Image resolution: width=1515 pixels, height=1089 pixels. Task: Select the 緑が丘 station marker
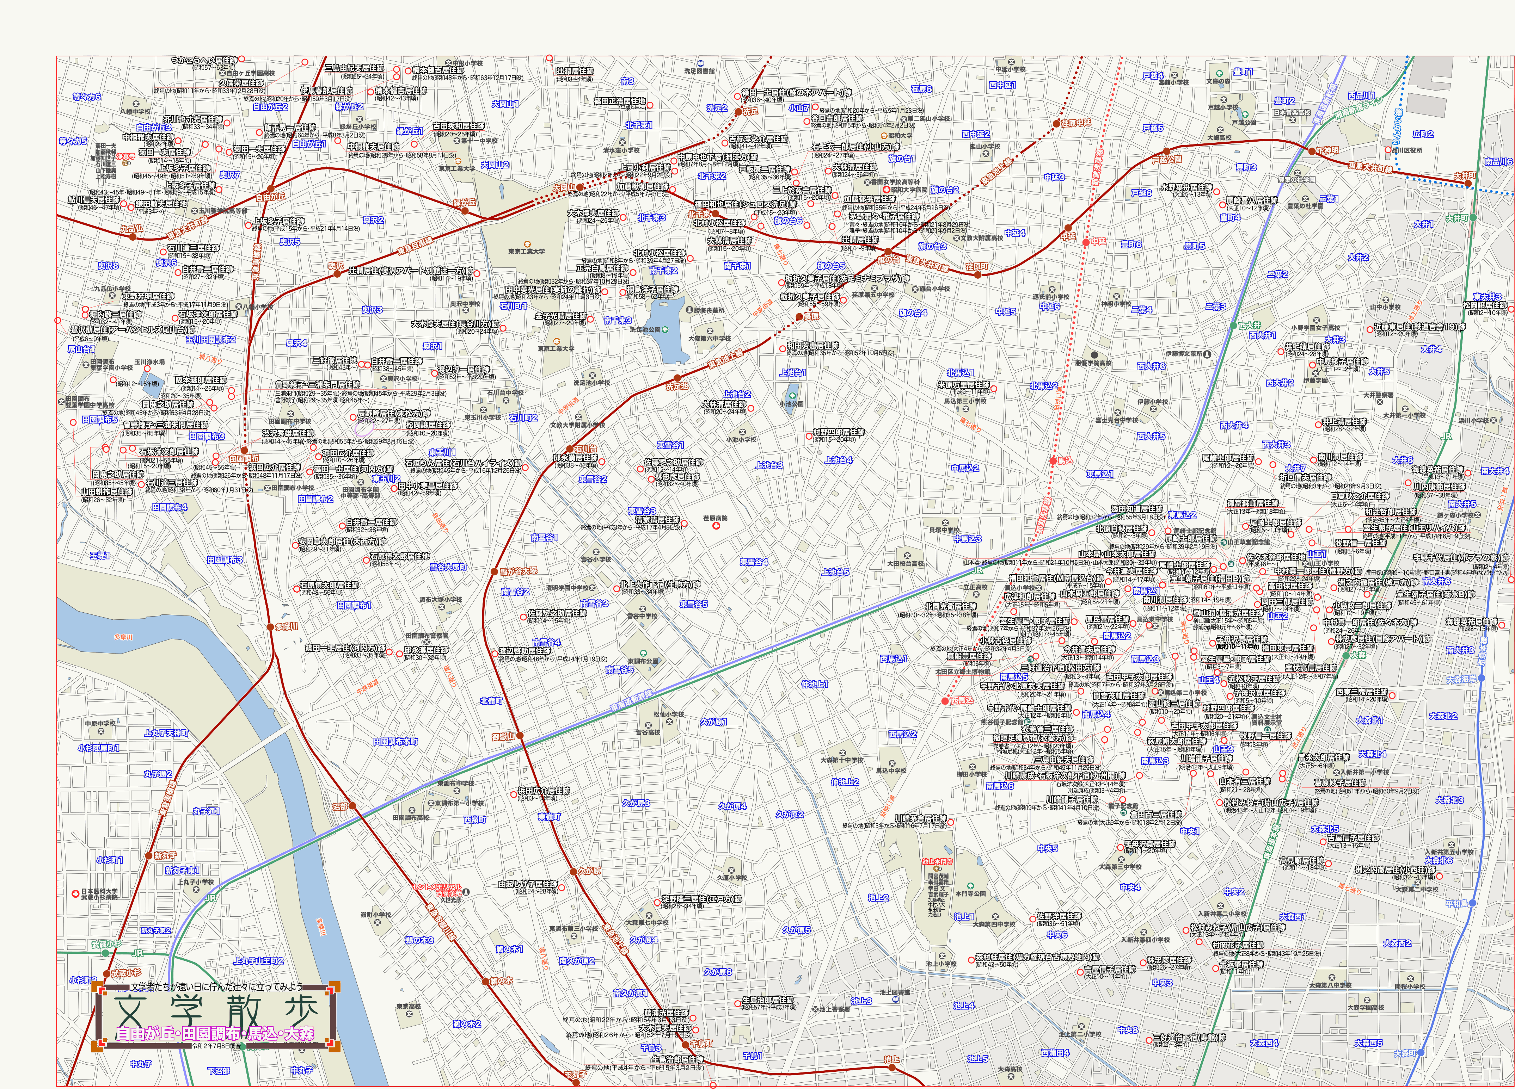465,211
